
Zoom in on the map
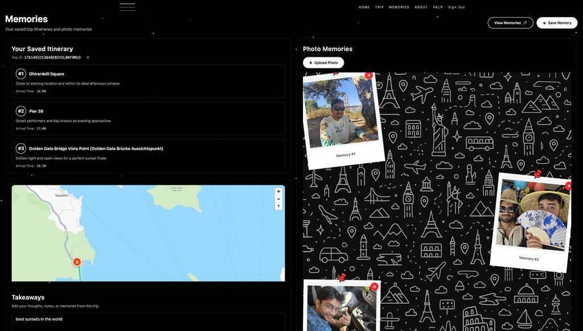click(x=278, y=191)
